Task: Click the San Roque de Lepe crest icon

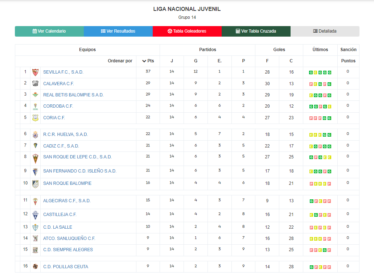Action: coord(35,159)
